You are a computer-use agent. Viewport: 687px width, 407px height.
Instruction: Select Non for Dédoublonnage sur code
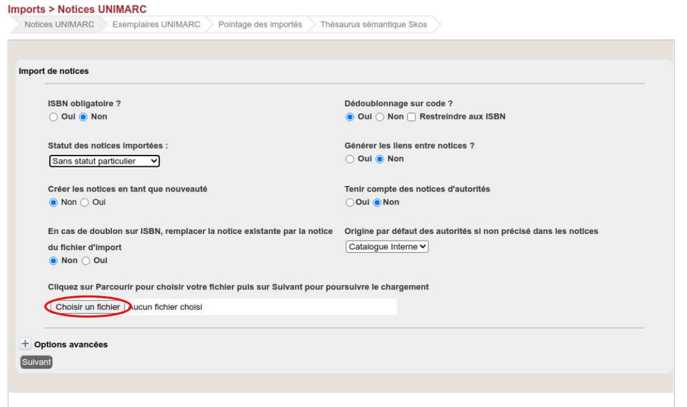pos(380,117)
